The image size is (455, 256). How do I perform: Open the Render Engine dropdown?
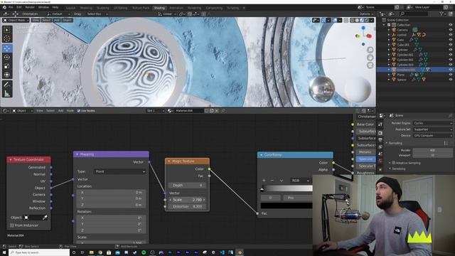(x=432, y=123)
